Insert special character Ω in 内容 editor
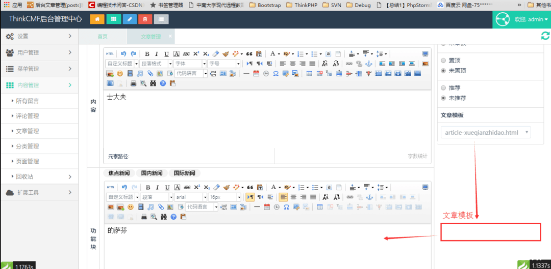This screenshot has height=269, width=551. click(x=276, y=74)
